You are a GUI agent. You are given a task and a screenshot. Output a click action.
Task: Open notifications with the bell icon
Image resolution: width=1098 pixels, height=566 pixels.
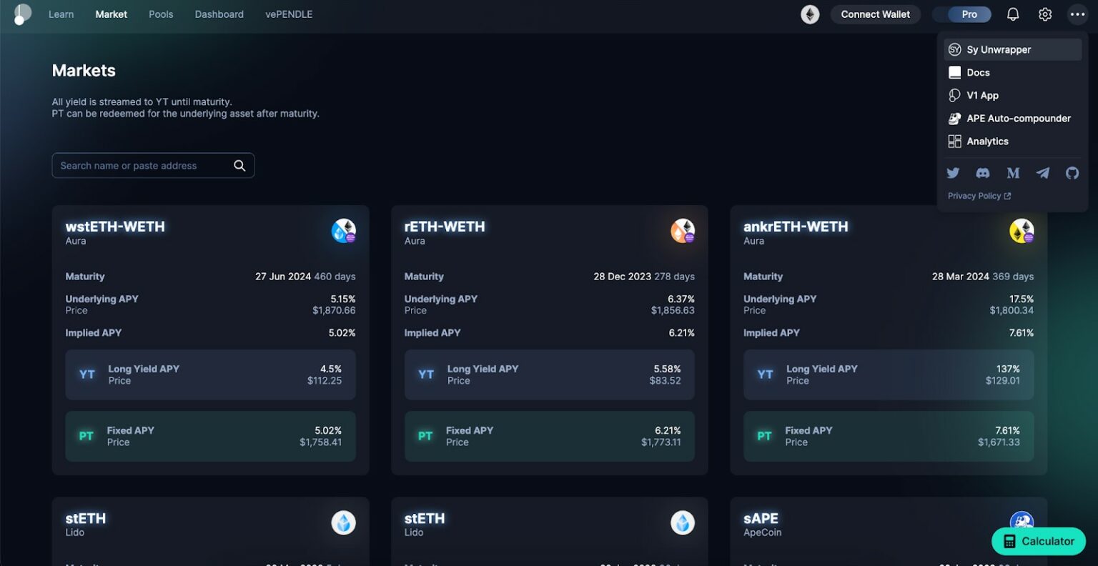[x=1013, y=14]
